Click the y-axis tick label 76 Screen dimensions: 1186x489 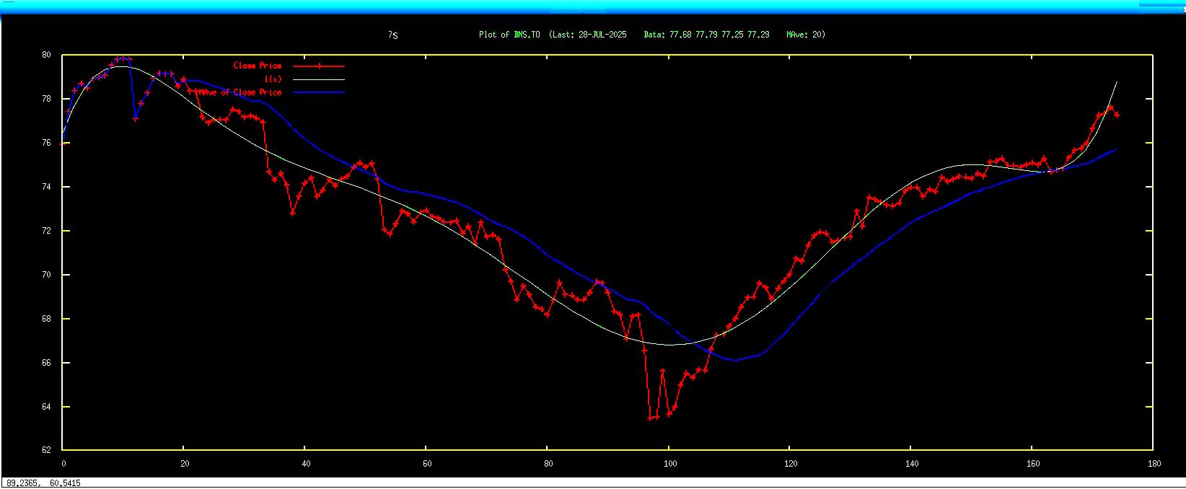(x=46, y=143)
